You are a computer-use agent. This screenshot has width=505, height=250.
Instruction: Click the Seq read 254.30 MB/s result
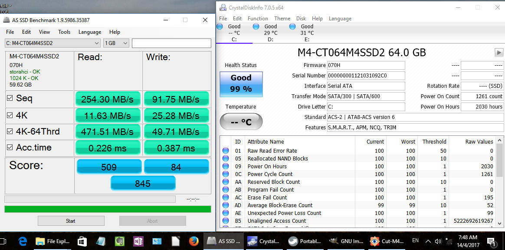point(108,99)
